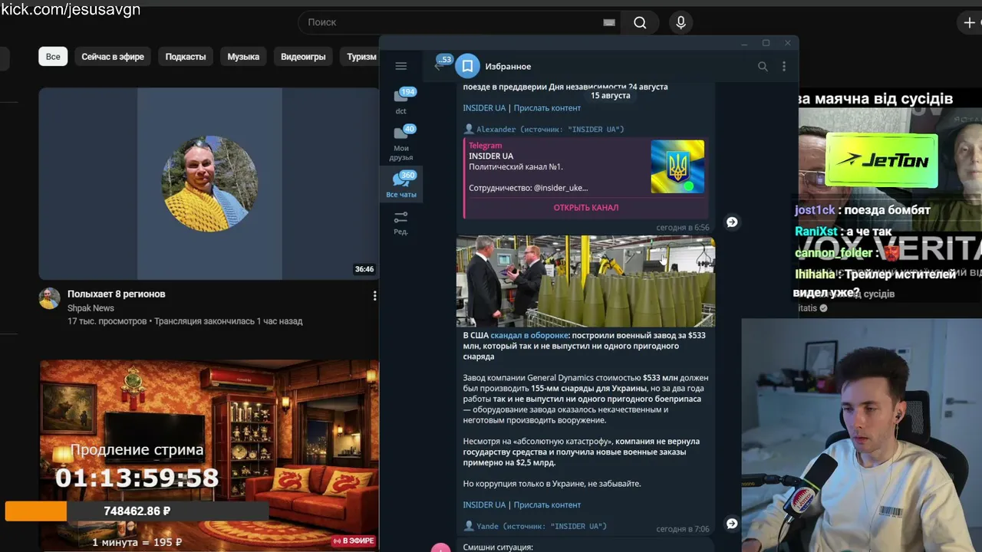Open the INSIDER UA channel flag image
982x552 pixels.
point(677,166)
